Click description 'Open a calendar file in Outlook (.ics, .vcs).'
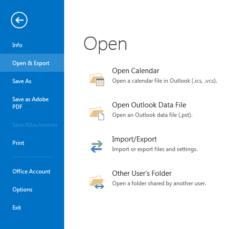The width and height of the screenshot is (230, 229). click(x=164, y=81)
